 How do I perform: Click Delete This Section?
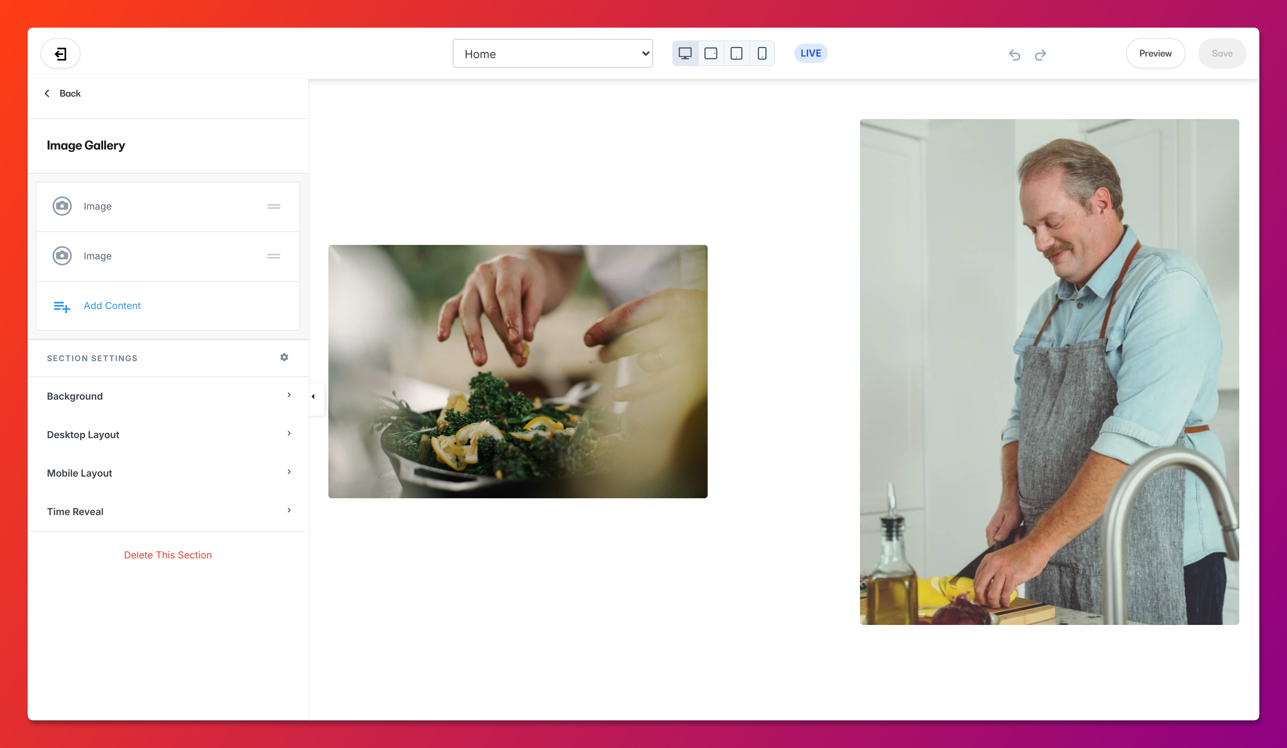point(168,555)
